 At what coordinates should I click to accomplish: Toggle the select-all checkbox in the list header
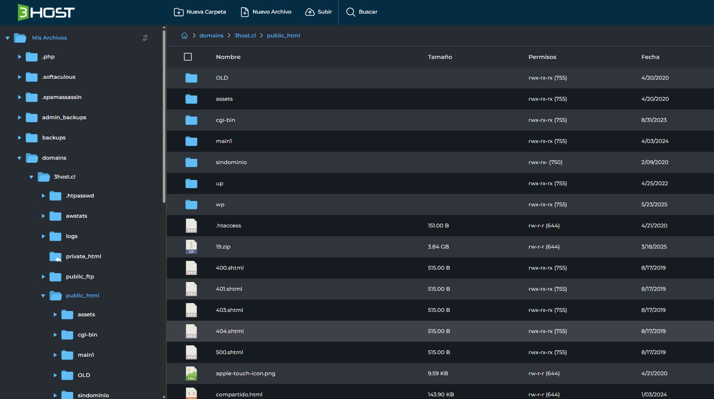pyautogui.click(x=188, y=57)
